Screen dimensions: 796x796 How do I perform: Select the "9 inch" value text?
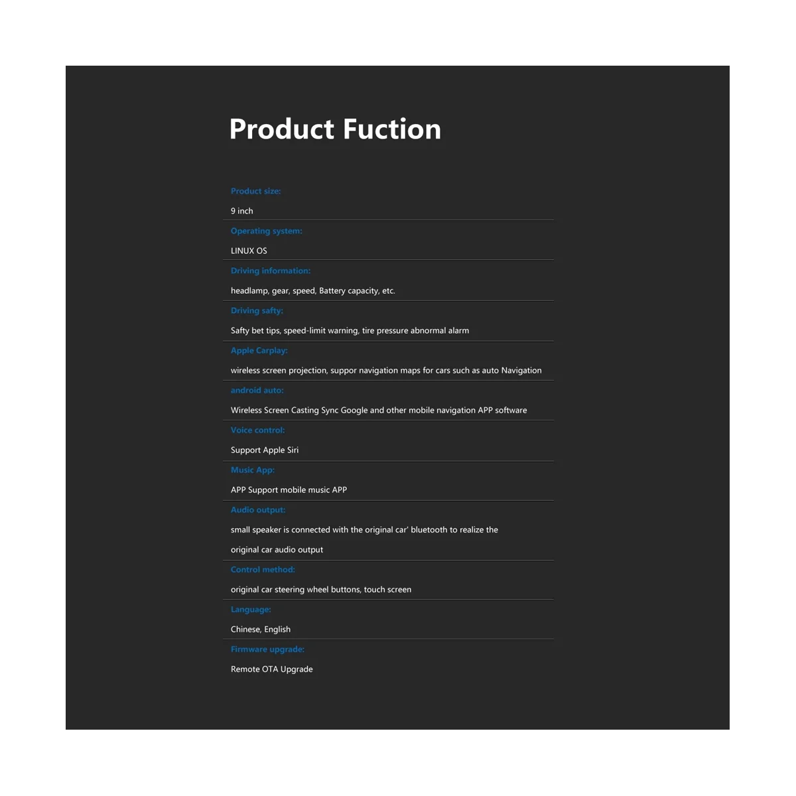(x=242, y=211)
